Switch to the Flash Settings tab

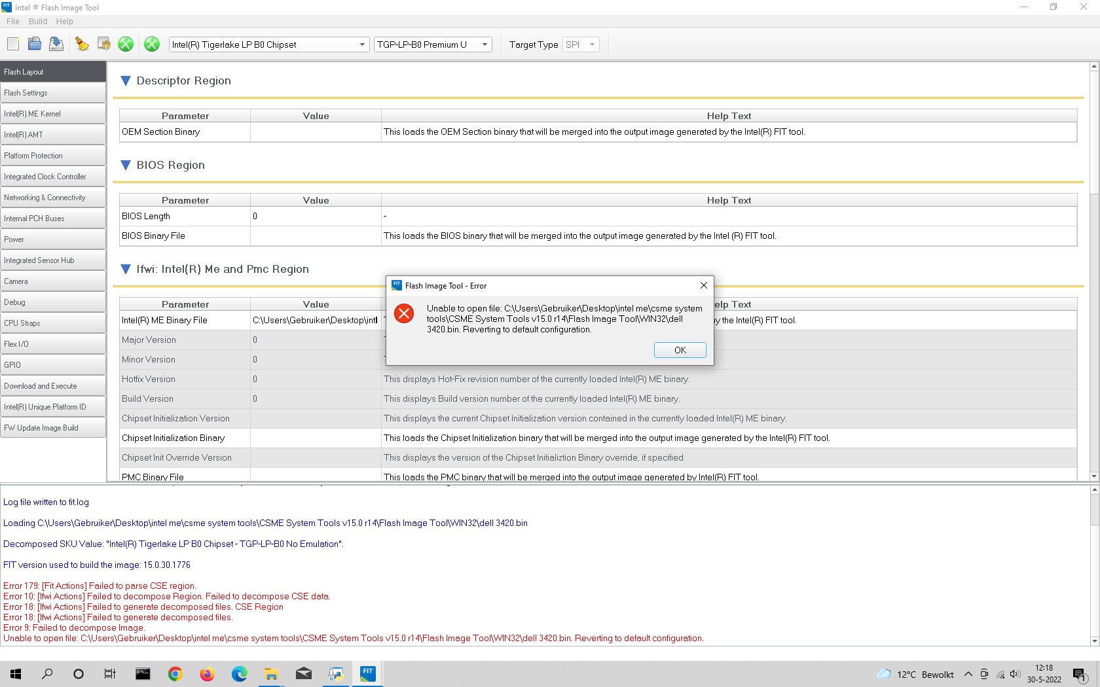52,93
